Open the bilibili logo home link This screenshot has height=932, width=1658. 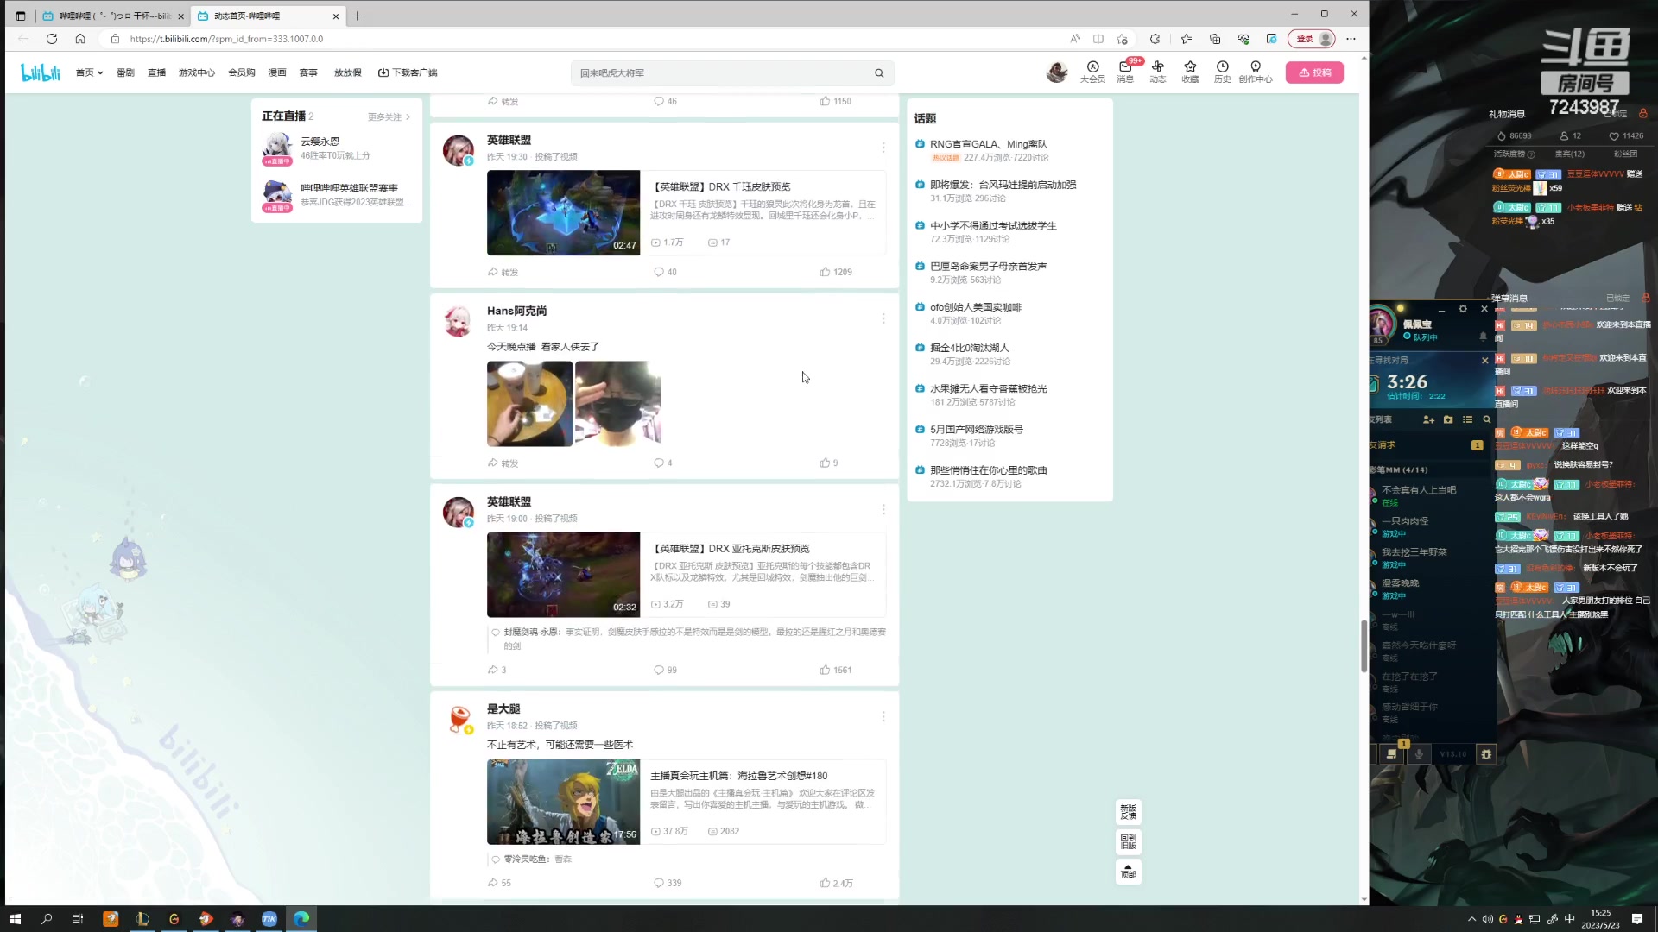click(41, 72)
